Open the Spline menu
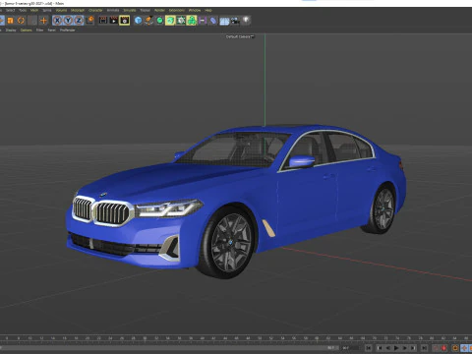 coord(47,10)
